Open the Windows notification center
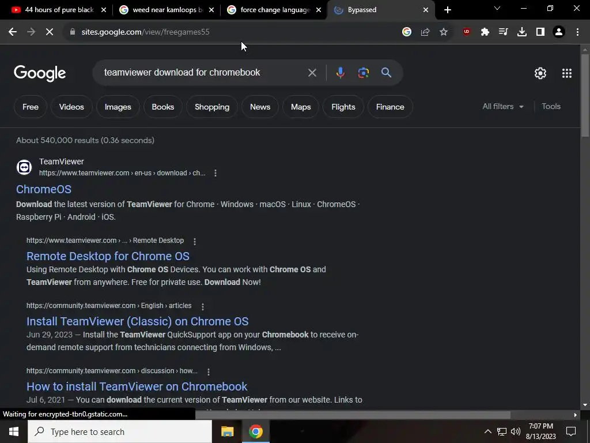 [571, 431]
